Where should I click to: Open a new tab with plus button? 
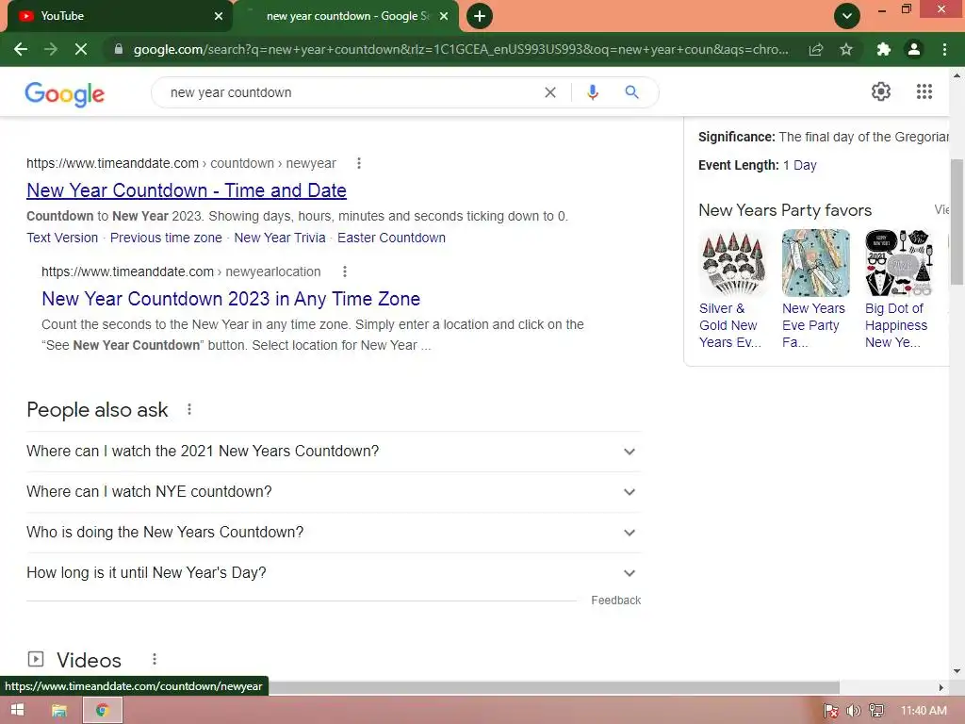click(x=480, y=16)
